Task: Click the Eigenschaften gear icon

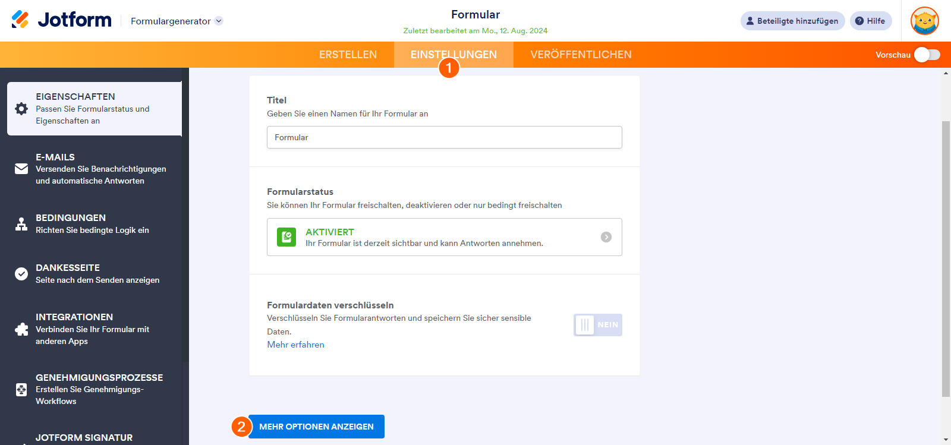Action: pyautogui.click(x=21, y=109)
